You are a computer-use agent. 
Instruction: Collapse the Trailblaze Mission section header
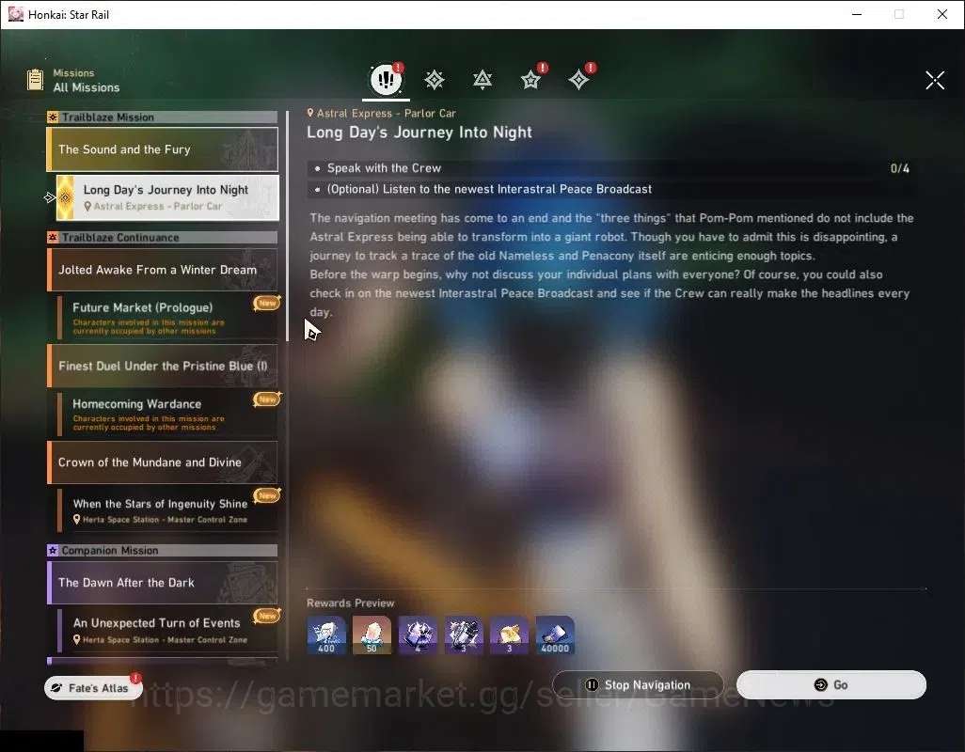click(x=163, y=117)
